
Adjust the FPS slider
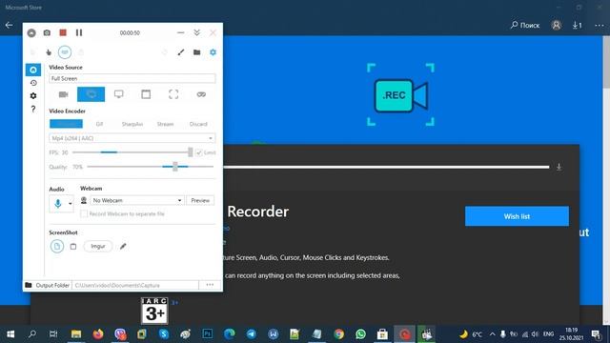tap(132, 152)
